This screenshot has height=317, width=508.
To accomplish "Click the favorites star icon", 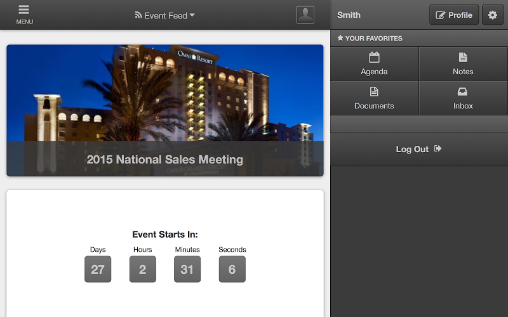I will coord(340,38).
